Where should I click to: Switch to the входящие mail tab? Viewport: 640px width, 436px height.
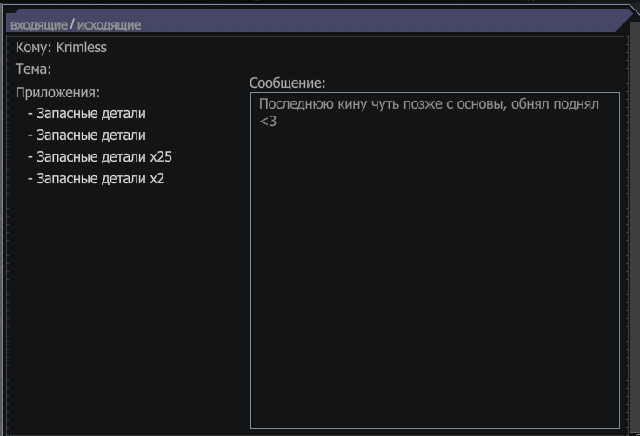(x=39, y=25)
